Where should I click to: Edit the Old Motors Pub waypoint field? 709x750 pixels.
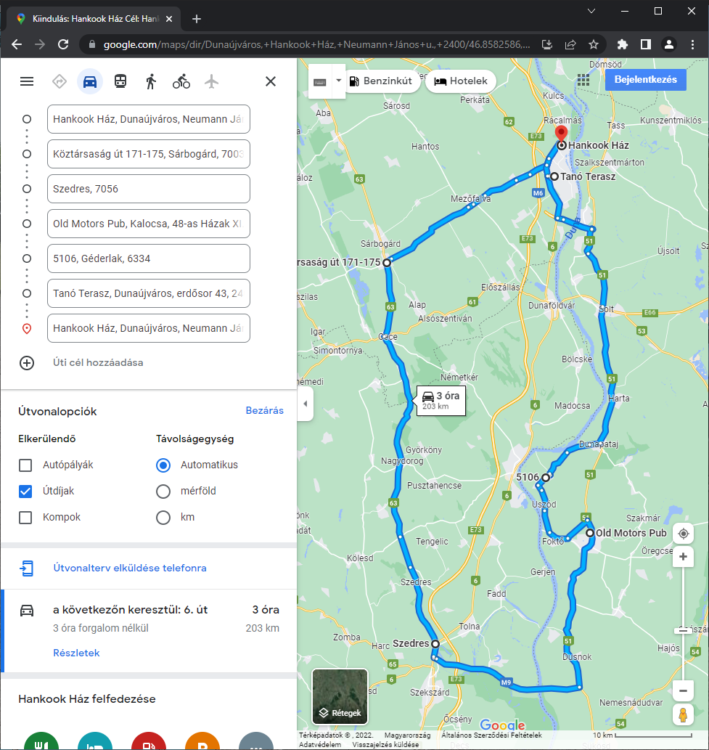(x=149, y=224)
